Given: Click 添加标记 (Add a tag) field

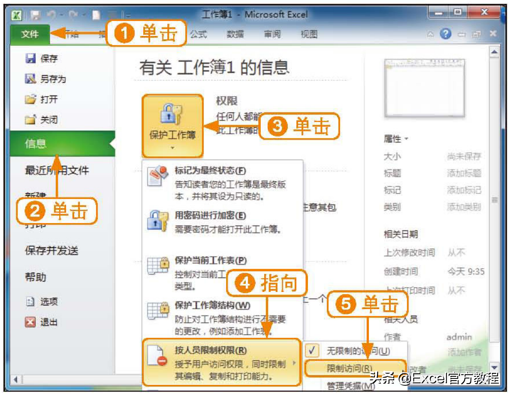Looking at the screenshot, I should (x=464, y=190).
